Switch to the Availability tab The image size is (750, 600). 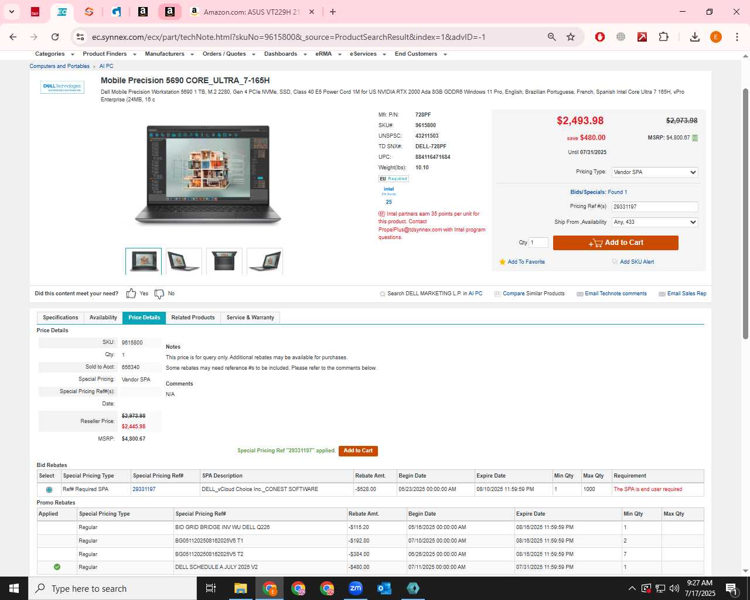[x=103, y=318]
